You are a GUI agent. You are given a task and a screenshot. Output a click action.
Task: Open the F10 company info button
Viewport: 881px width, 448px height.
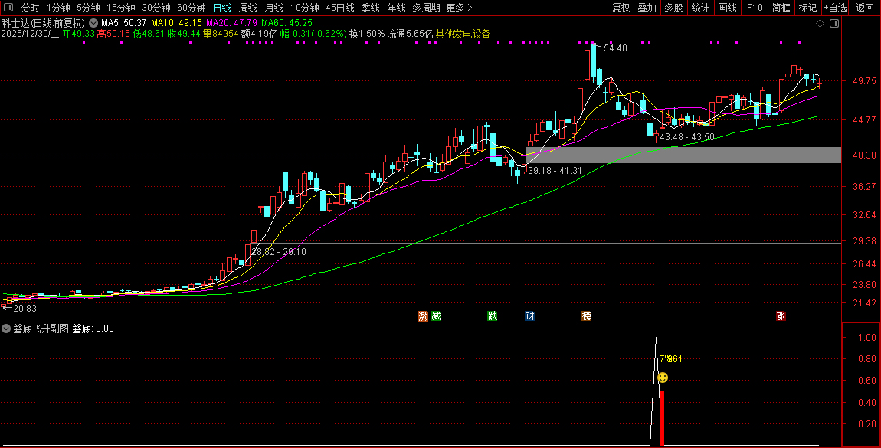755,8
